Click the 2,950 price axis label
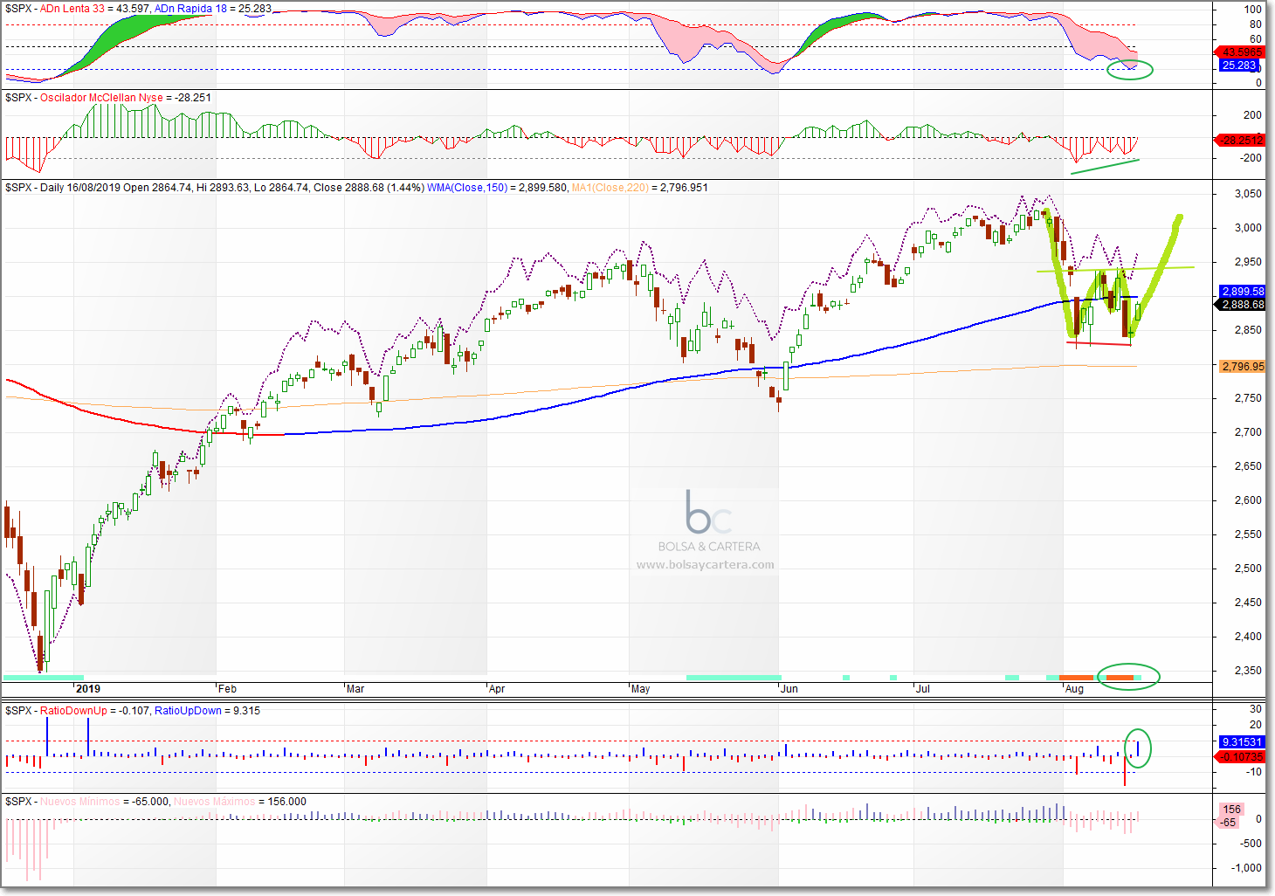Screen dimensions: 1275x896 [1247, 262]
